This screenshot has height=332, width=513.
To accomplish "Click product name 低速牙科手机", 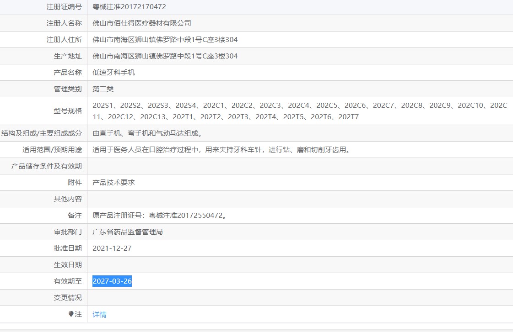I will point(113,73).
